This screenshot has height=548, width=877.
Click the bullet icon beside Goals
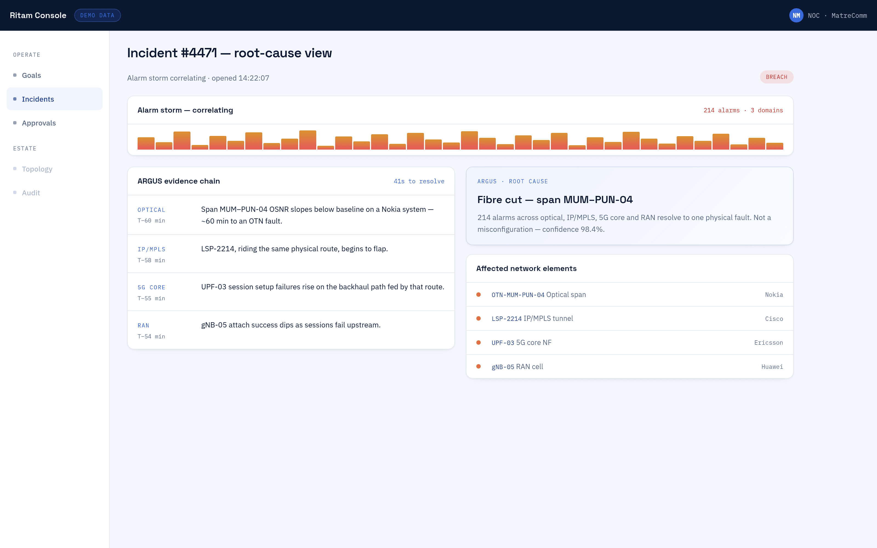pos(15,75)
